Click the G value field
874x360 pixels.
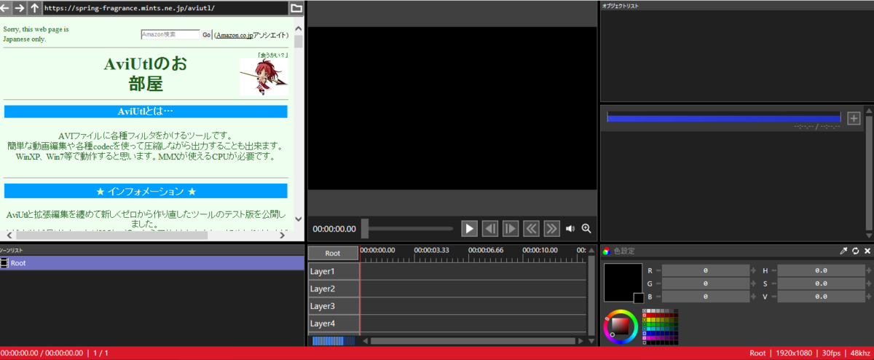click(x=706, y=283)
